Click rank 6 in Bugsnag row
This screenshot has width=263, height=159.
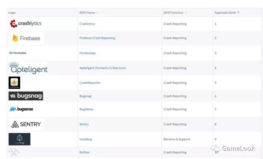(215, 96)
